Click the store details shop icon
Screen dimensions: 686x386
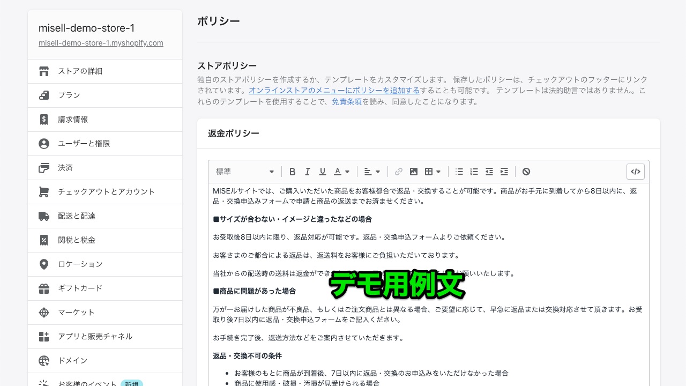pyautogui.click(x=44, y=71)
